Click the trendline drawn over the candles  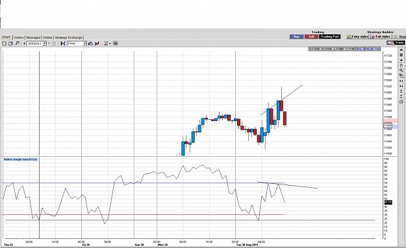point(281,100)
